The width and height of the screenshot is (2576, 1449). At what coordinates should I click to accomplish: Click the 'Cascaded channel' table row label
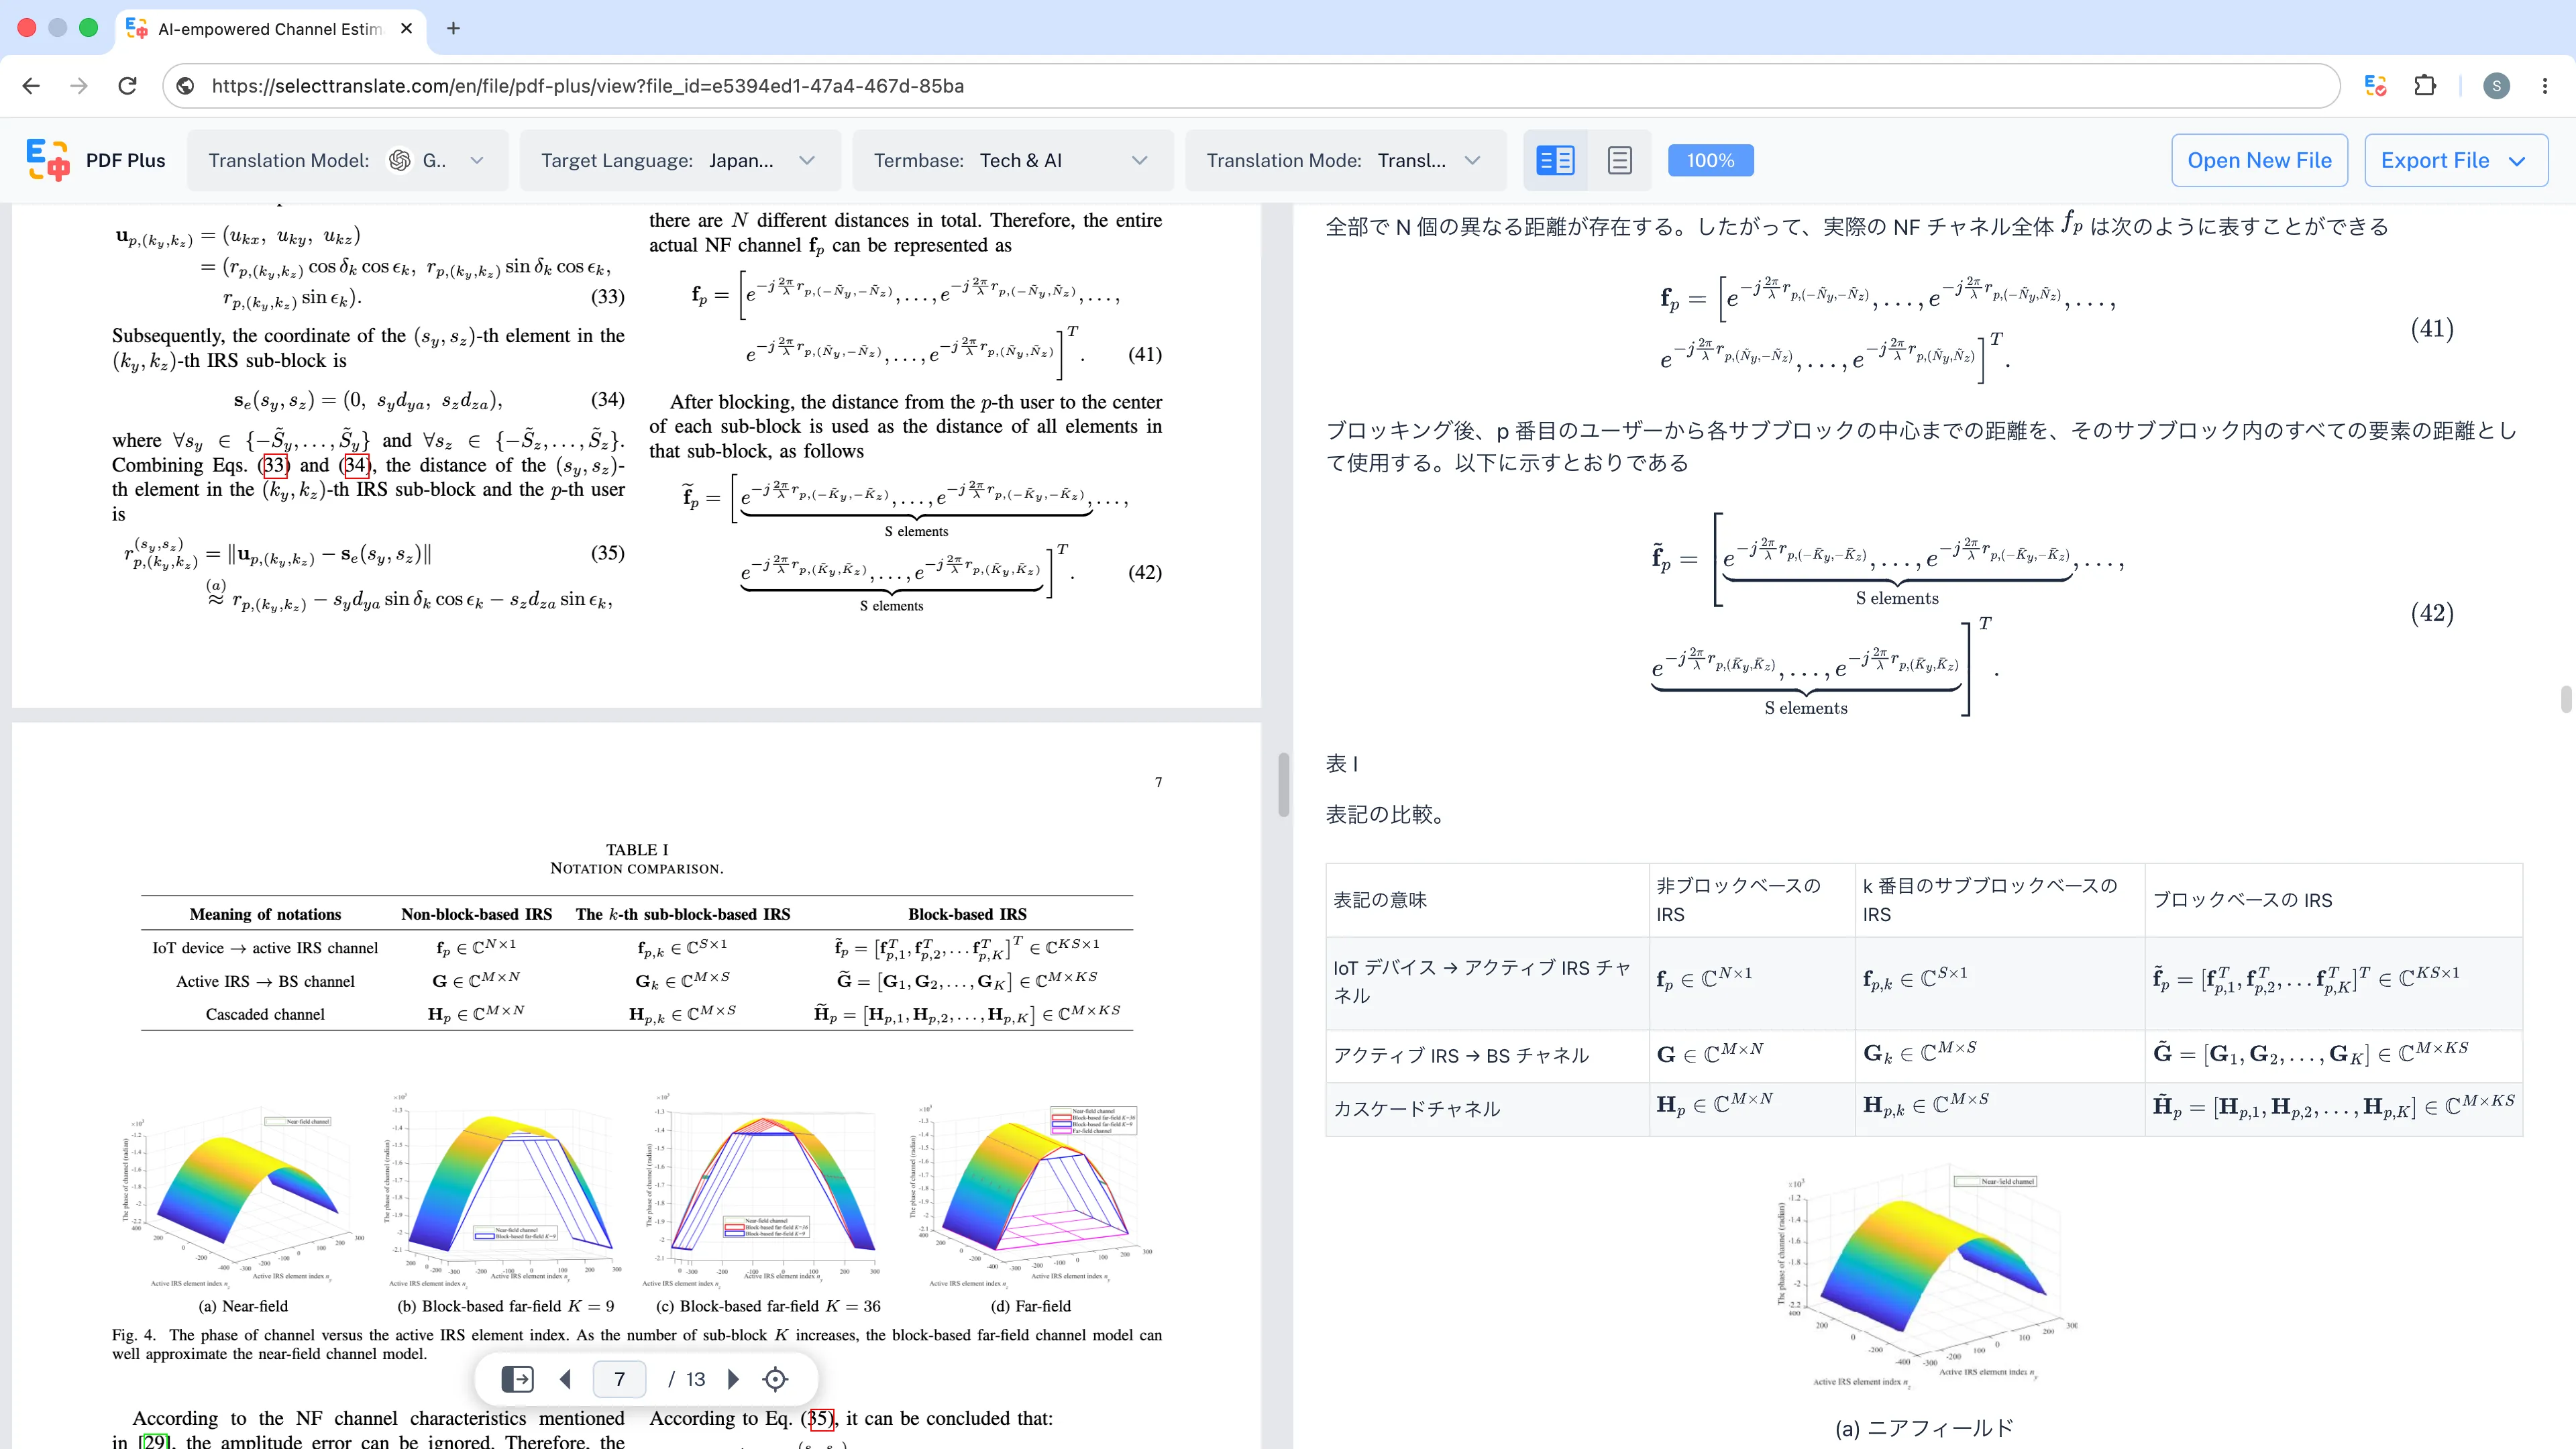click(265, 1014)
